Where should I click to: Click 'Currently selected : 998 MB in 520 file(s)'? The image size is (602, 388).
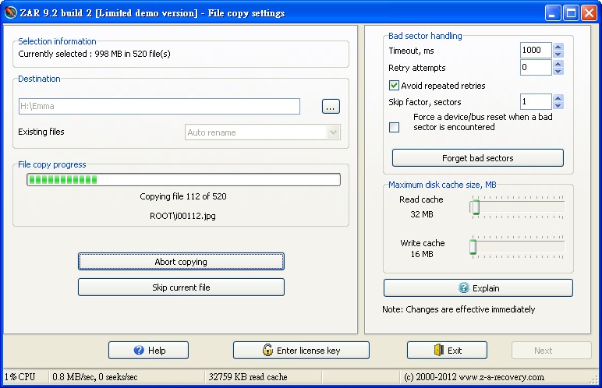coord(94,54)
